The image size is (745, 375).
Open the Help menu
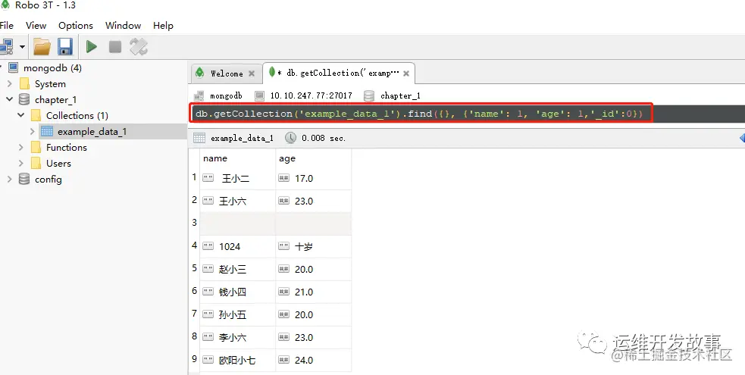(163, 26)
